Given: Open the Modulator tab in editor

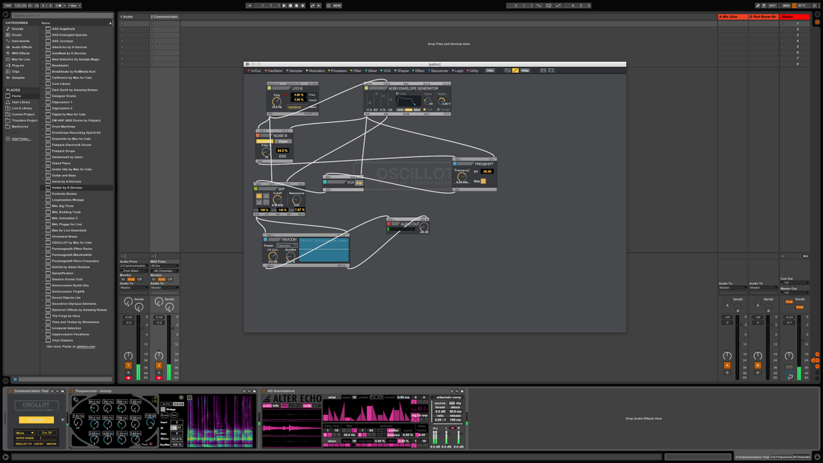Looking at the screenshot, I should click(316, 70).
